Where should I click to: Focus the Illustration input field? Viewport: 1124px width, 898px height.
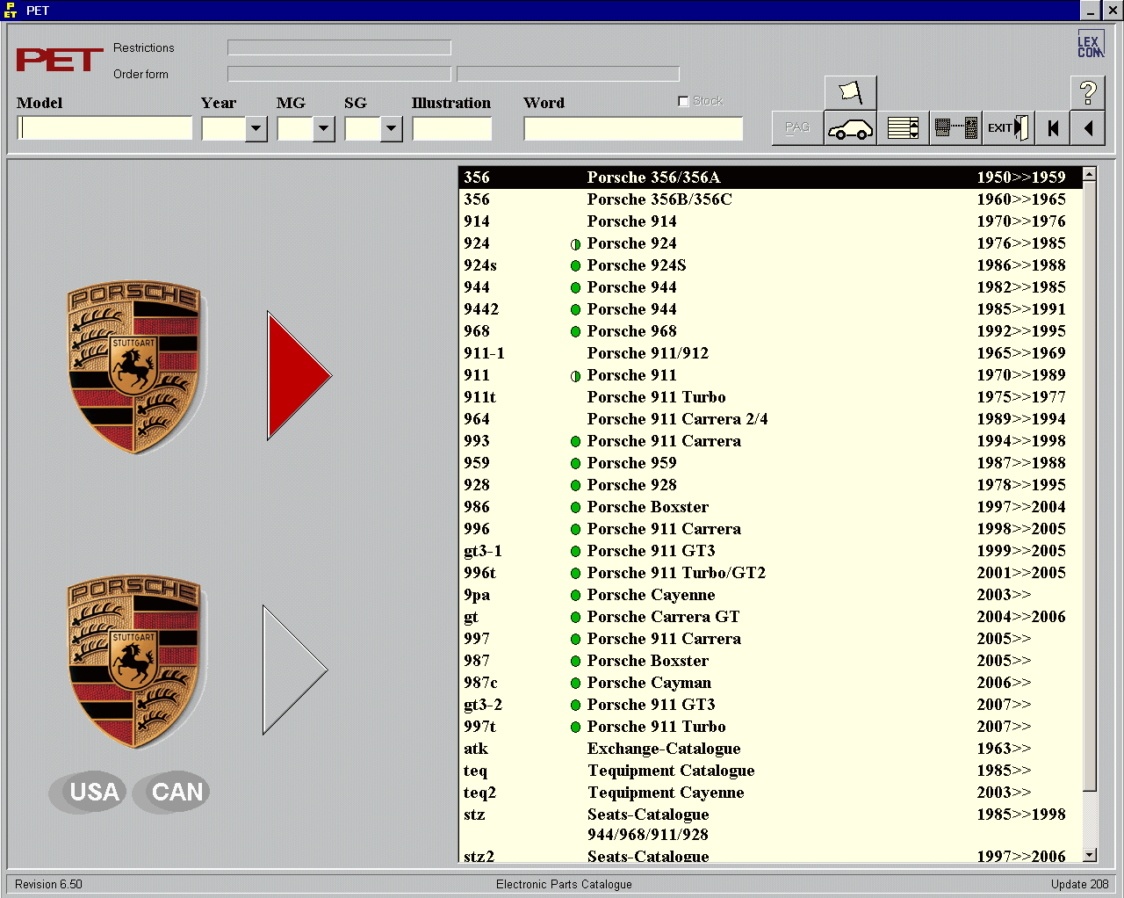point(451,128)
